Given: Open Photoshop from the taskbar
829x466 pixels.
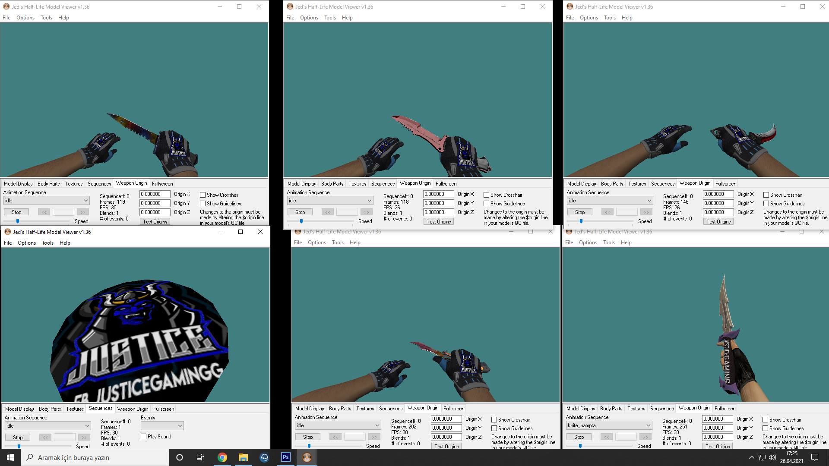Looking at the screenshot, I should pyautogui.click(x=286, y=457).
